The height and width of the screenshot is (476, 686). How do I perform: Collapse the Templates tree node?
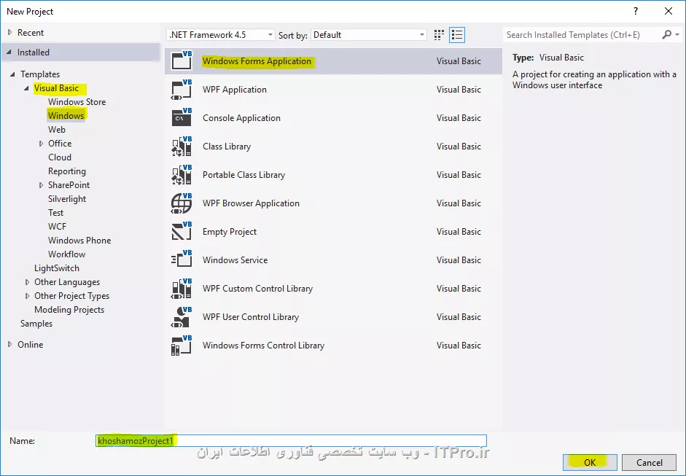click(x=12, y=74)
